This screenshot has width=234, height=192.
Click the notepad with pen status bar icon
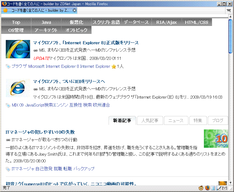(x=219, y=188)
